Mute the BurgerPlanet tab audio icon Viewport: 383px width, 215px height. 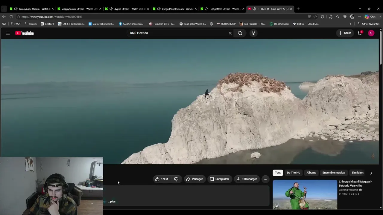[x=159, y=9]
